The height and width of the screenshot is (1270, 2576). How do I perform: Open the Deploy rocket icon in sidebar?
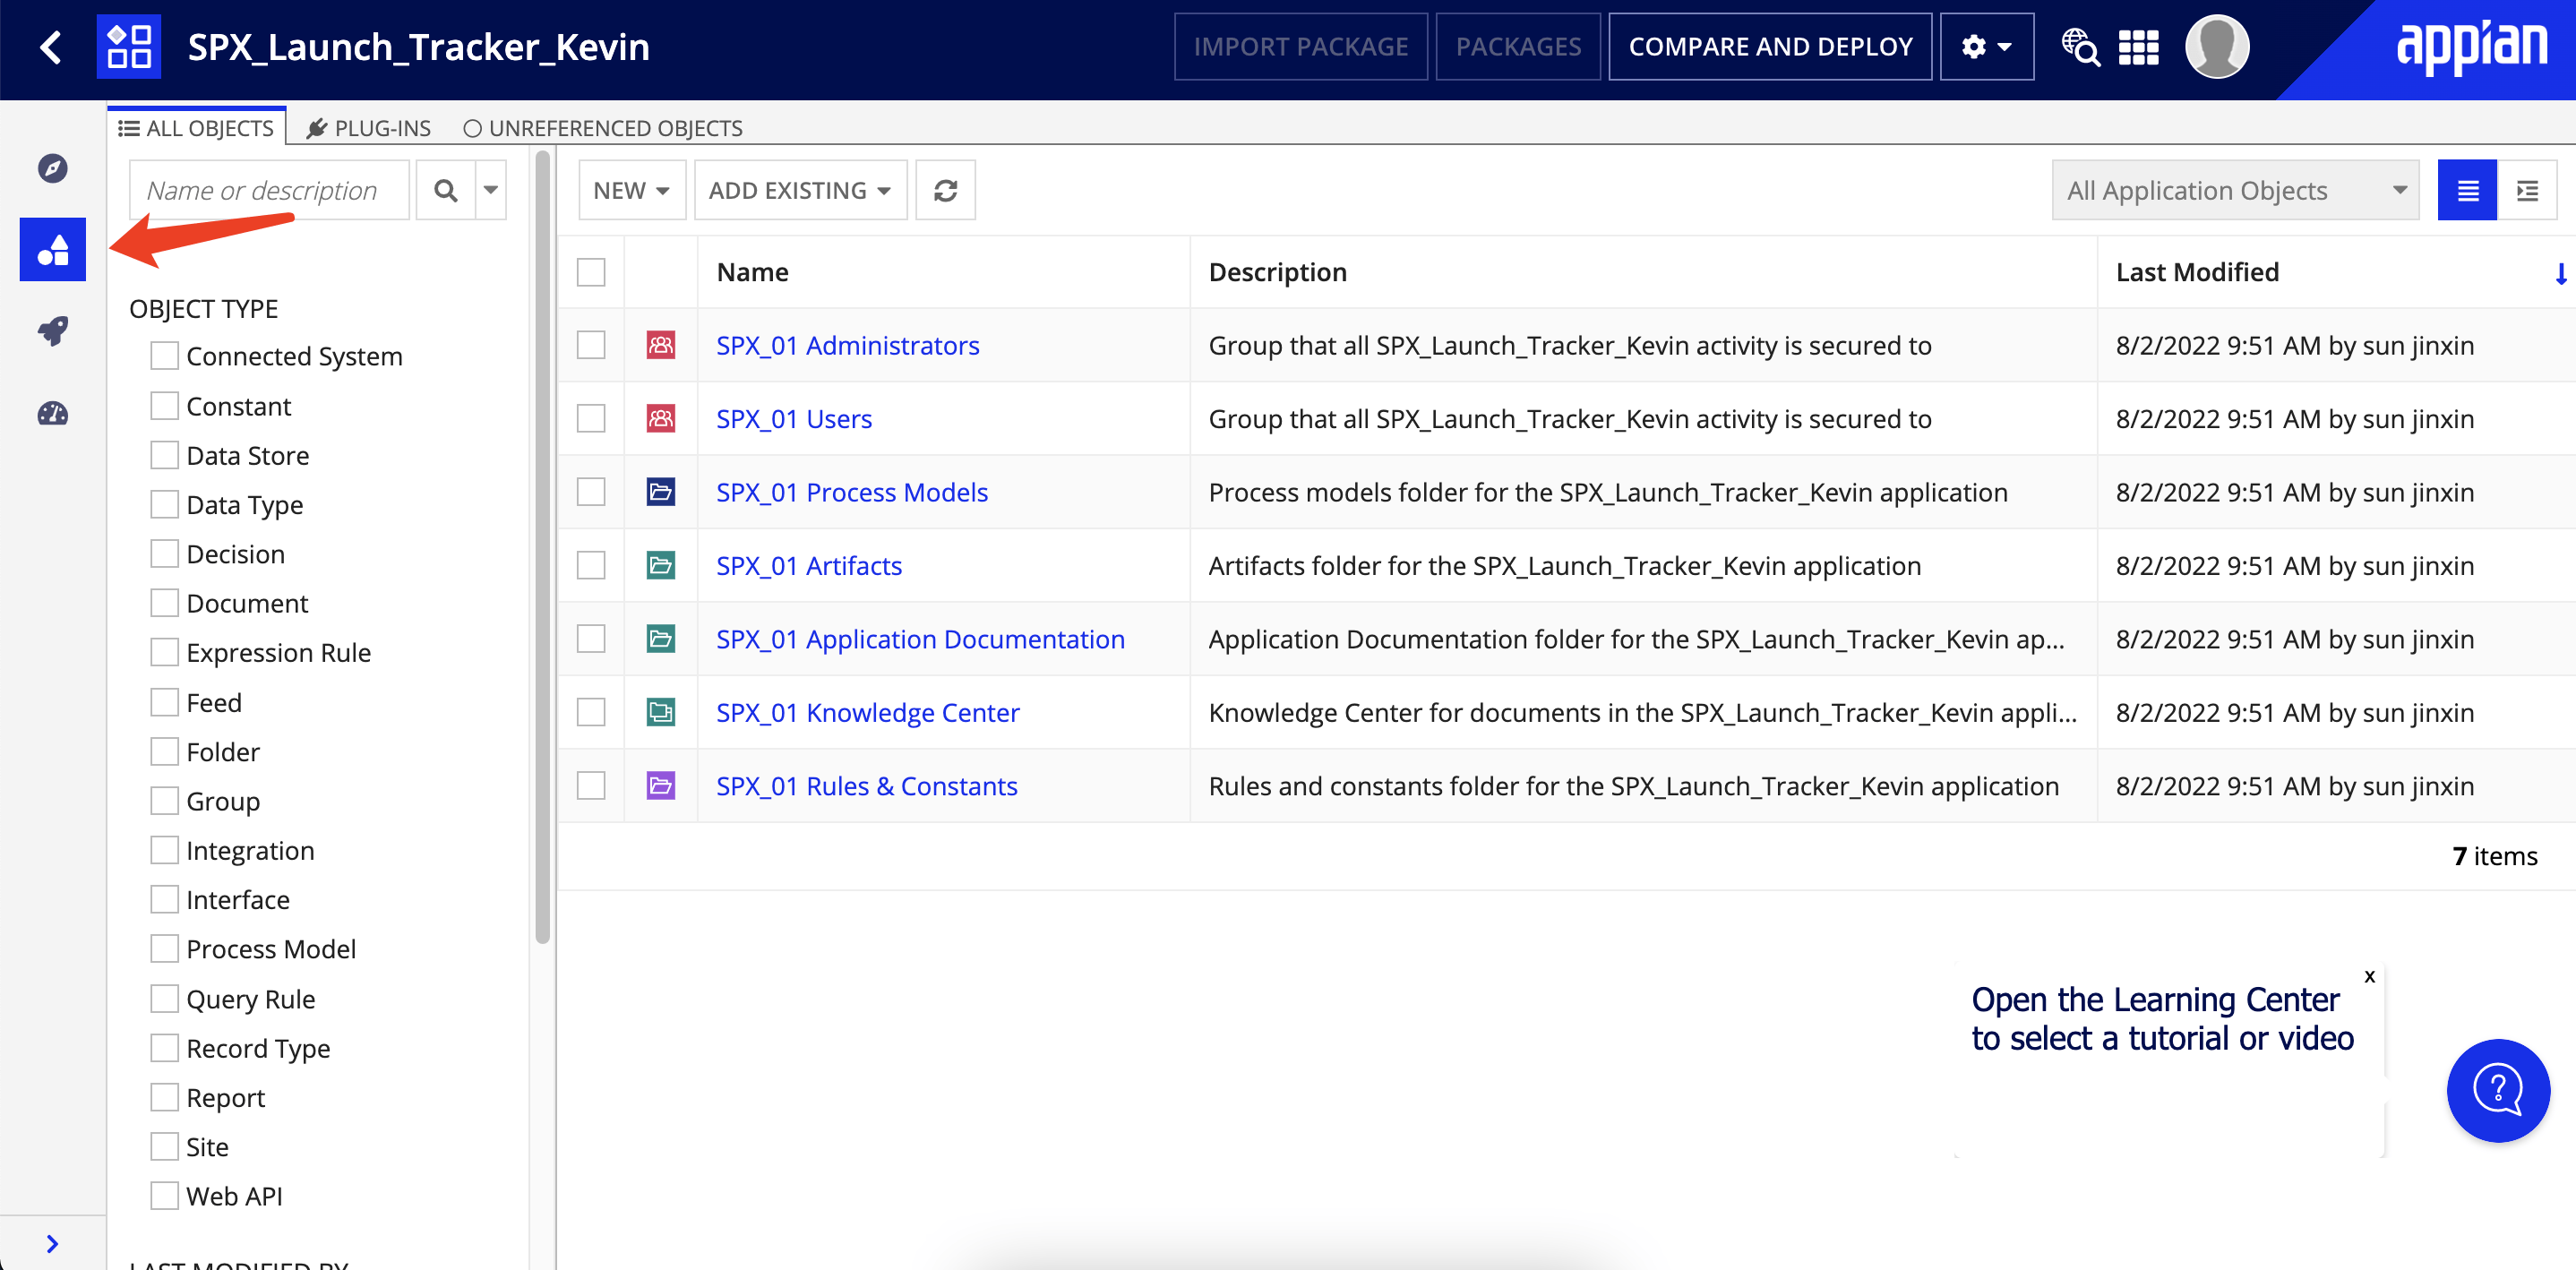(x=53, y=331)
